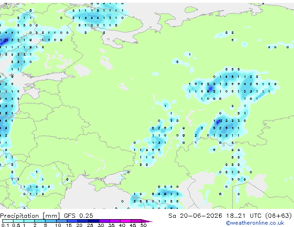The height and width of the screenshot is (227, 294).
Task: Click the legend label '50'
Action: pyautogui.click(x=143, y=225)
